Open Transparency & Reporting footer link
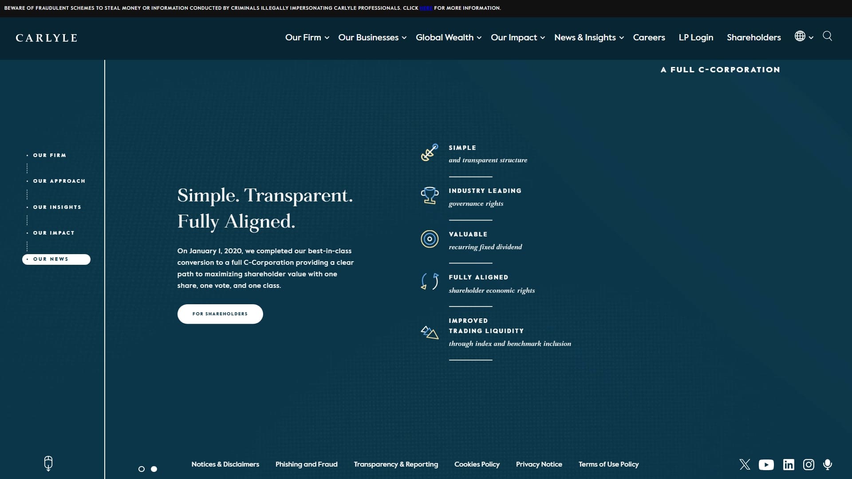This screenshot has width=852, height=479. tap(396, 464)
